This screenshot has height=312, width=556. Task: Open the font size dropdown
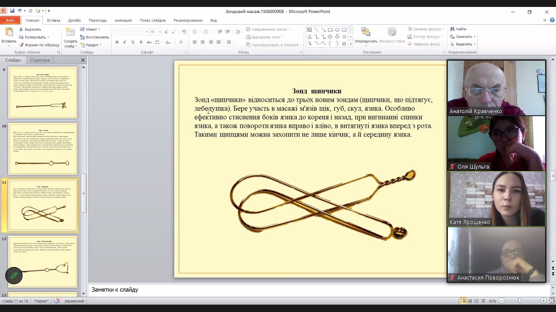click(160, 32)
